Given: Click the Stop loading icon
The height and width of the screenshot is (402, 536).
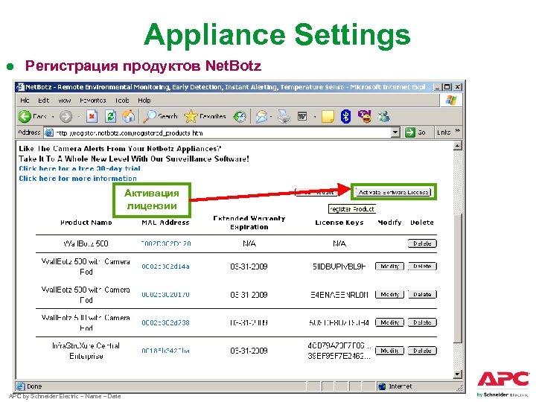Looking at the screenshot, I should (x=92, y=117).
